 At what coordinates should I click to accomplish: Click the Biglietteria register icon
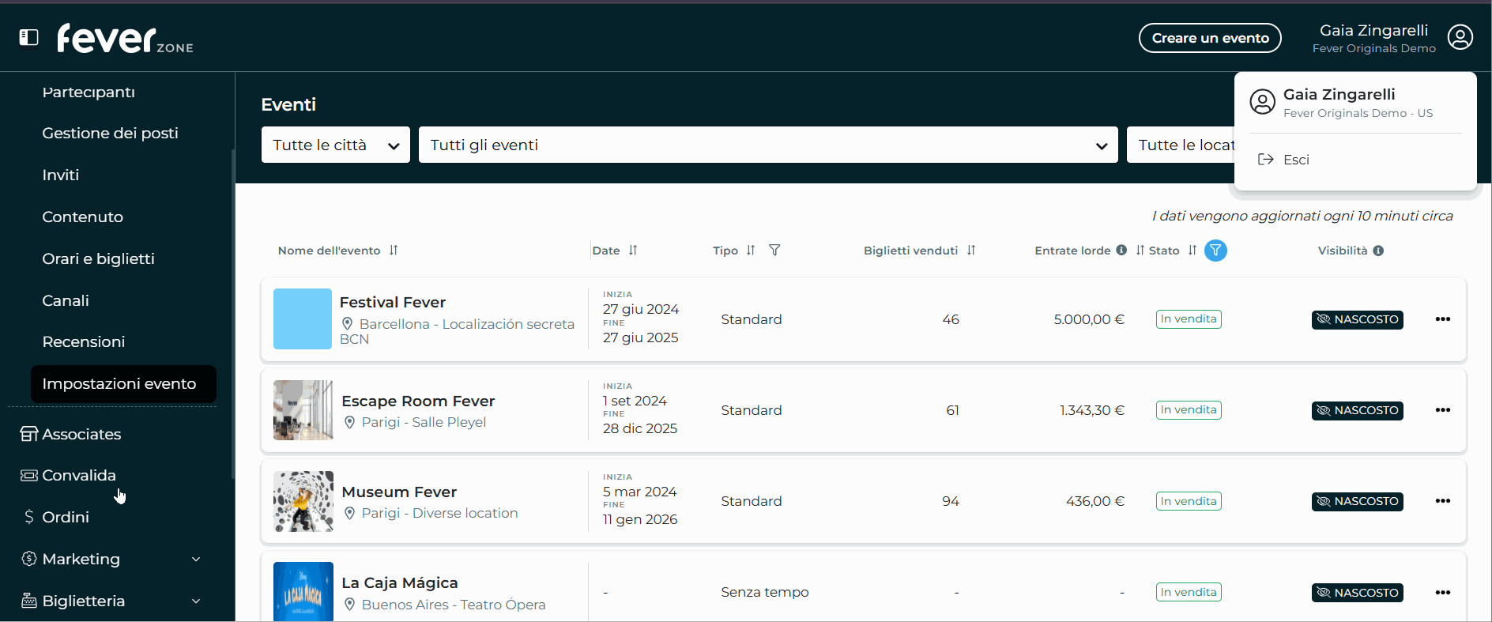coord(29,601)
